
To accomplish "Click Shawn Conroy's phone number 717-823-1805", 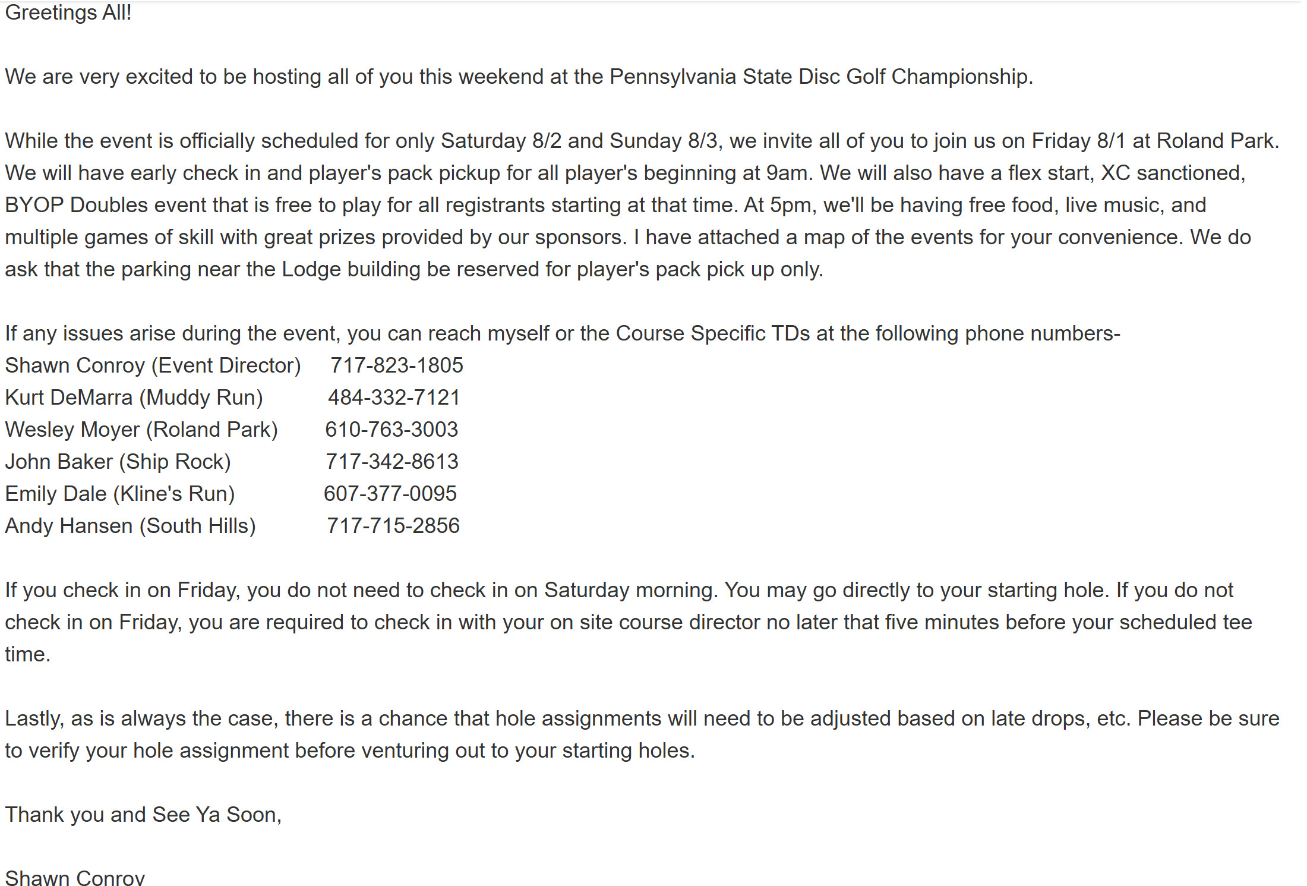I will (x=396, y=365).
